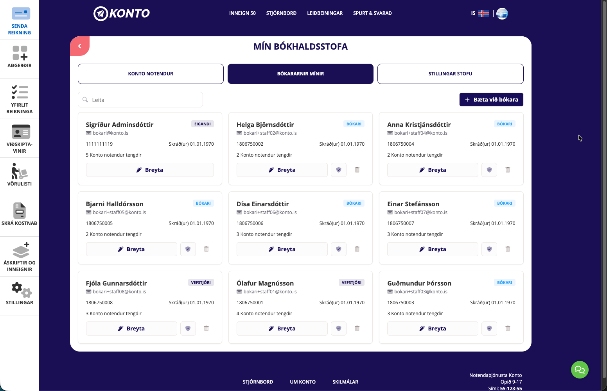Switch to Stillingar stofu tab
This screenshot has width=607, height=391.
pyautogui.click(x=450, y=74)
